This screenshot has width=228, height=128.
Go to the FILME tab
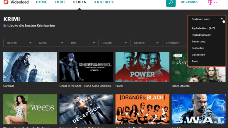tap(60, 2)
